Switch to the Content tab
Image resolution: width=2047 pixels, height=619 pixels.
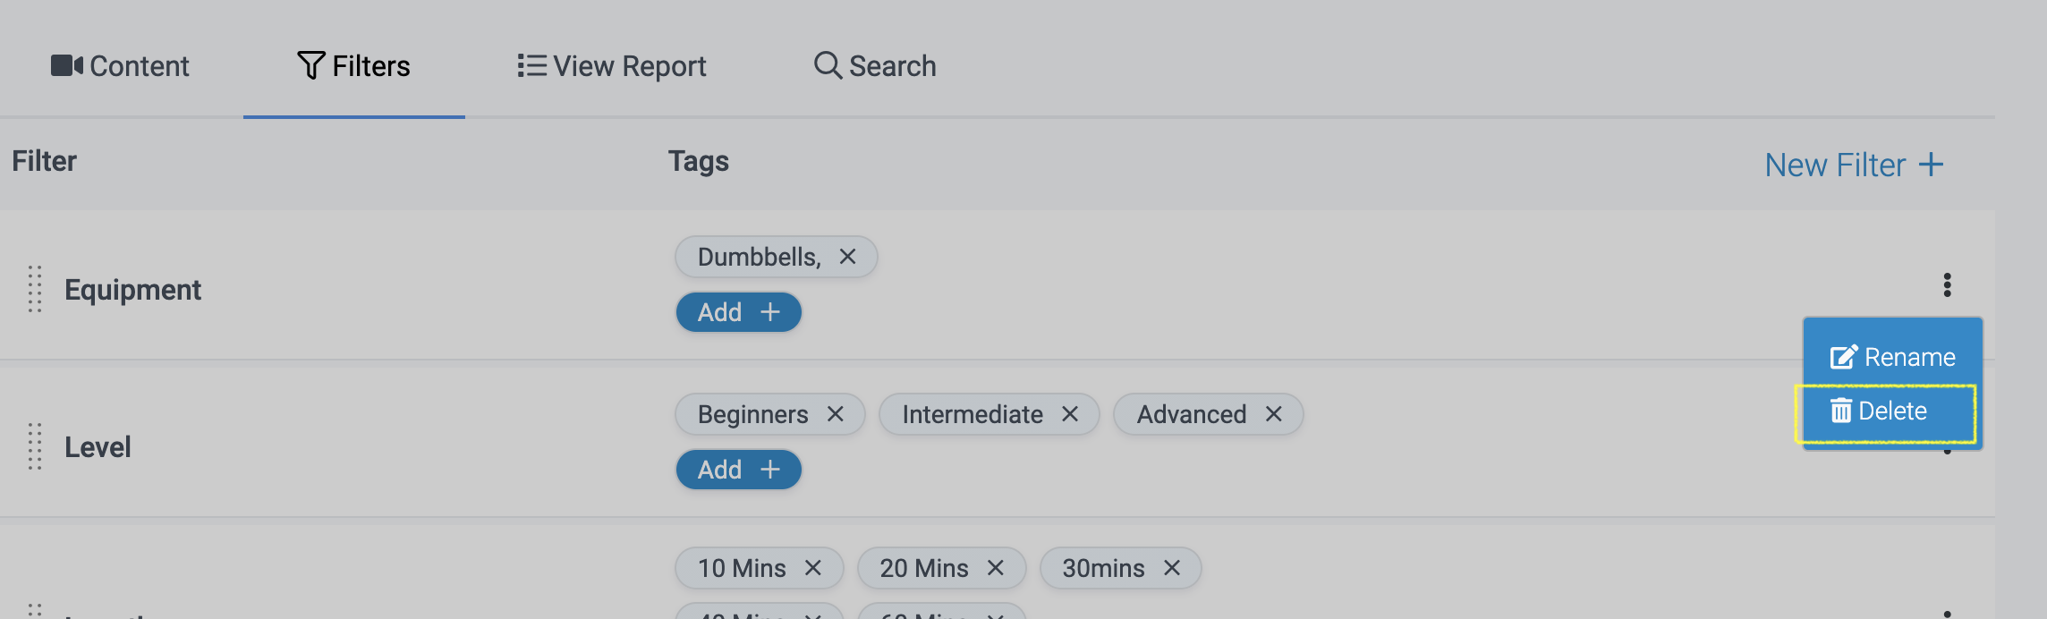120,66
